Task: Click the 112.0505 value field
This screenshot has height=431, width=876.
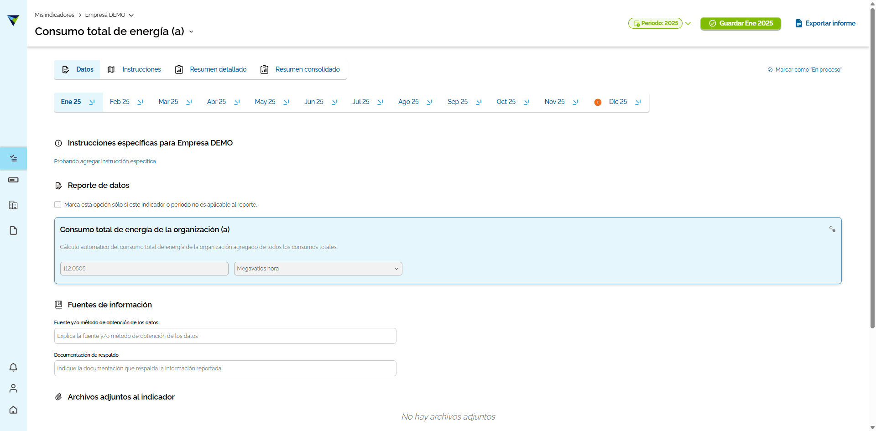Action: point(144,269)
